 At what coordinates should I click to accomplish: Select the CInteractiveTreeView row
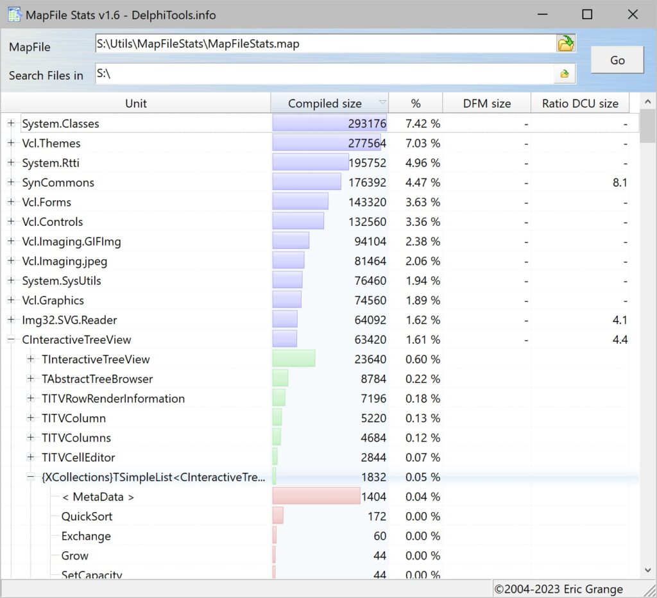(320, 339)
